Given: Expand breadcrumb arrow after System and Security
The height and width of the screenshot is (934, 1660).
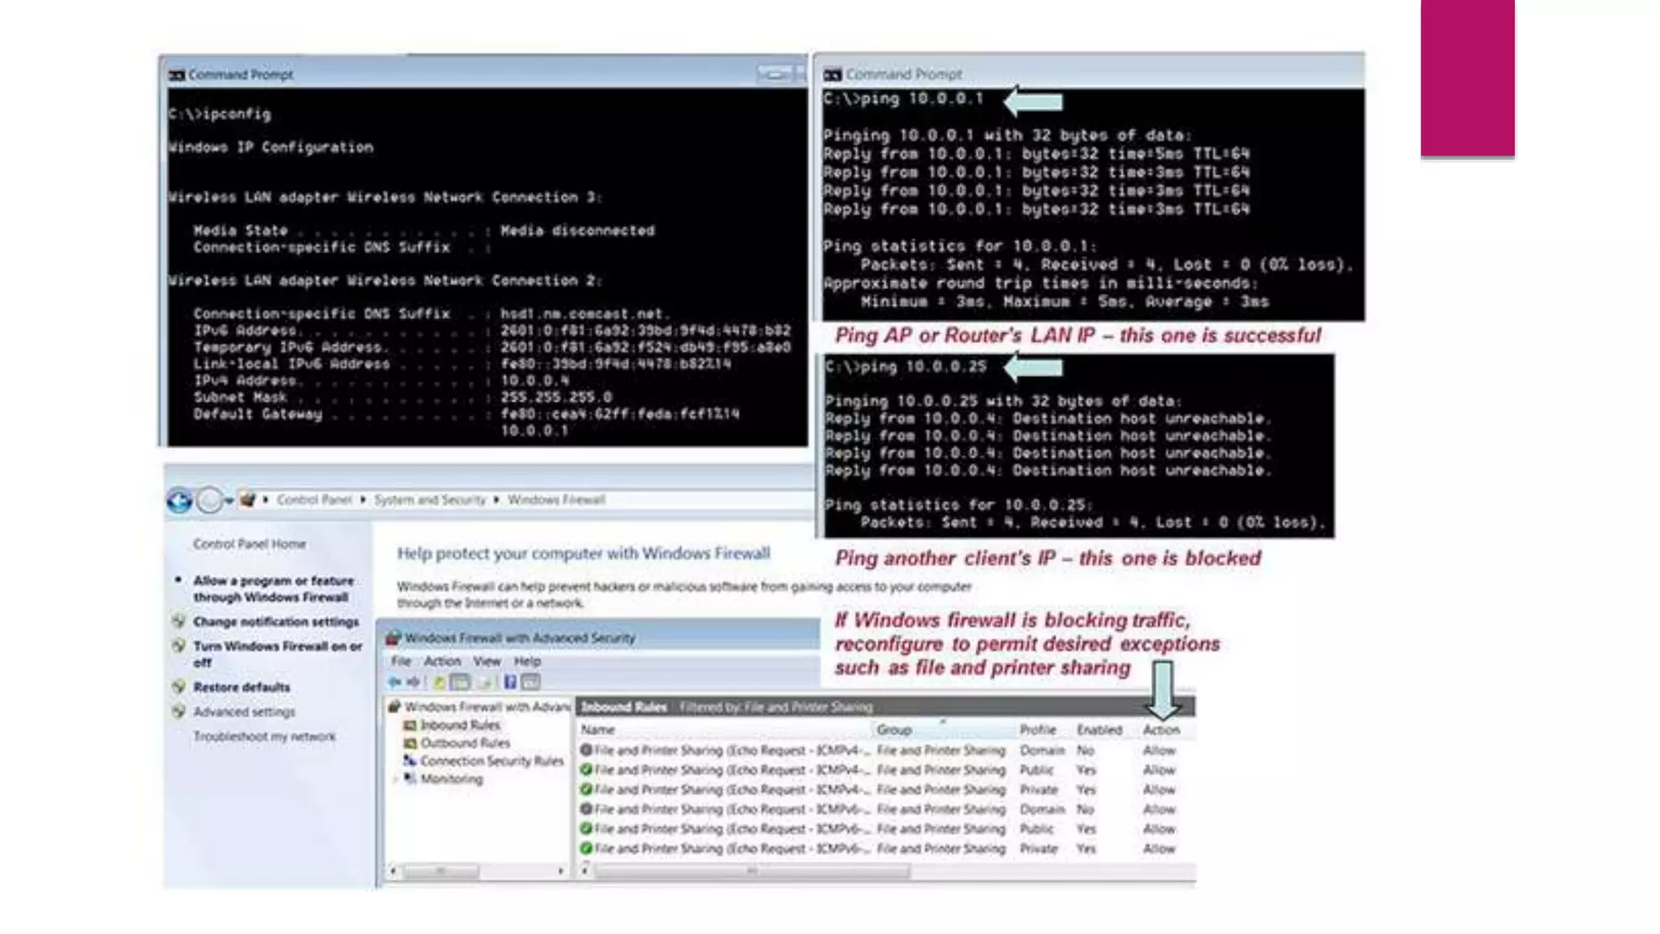Looking at the screenshot, I should (x=496, y=499).
